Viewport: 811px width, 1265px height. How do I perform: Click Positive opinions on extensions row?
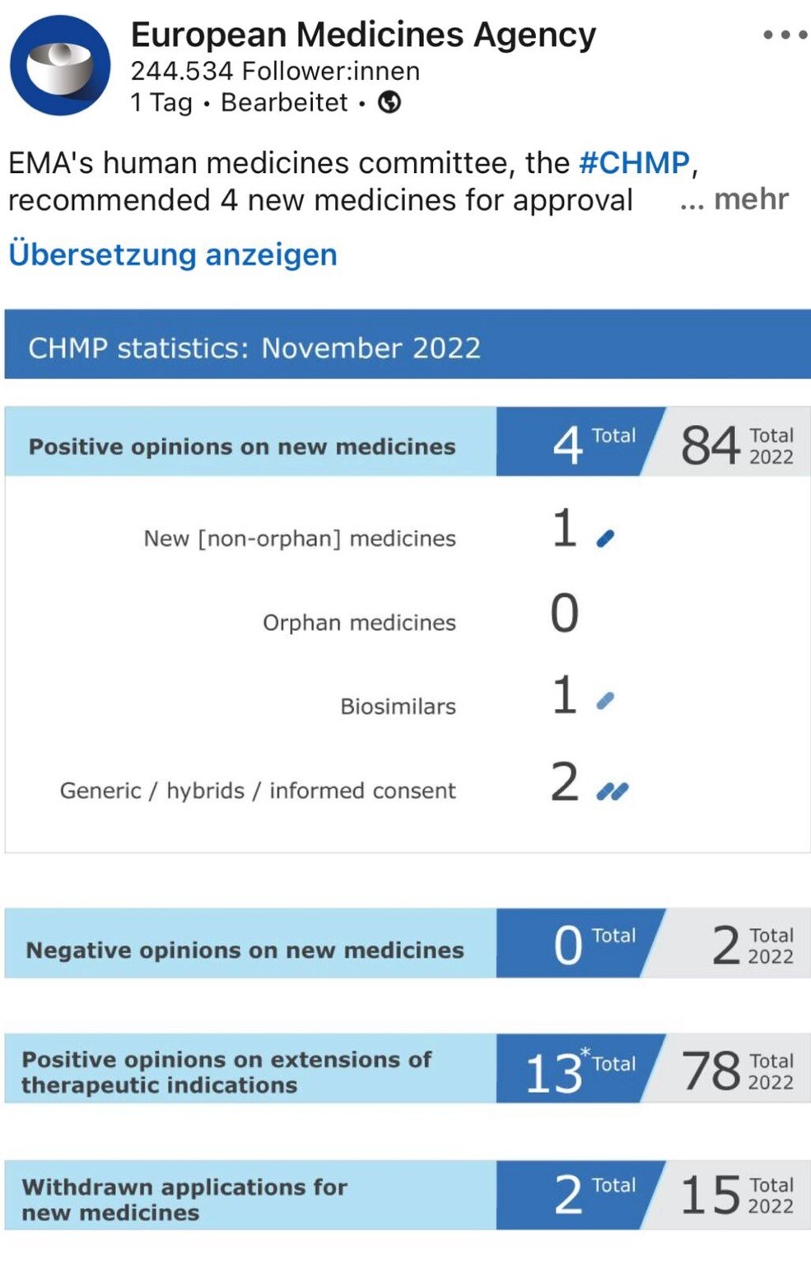click(226, 1071)
